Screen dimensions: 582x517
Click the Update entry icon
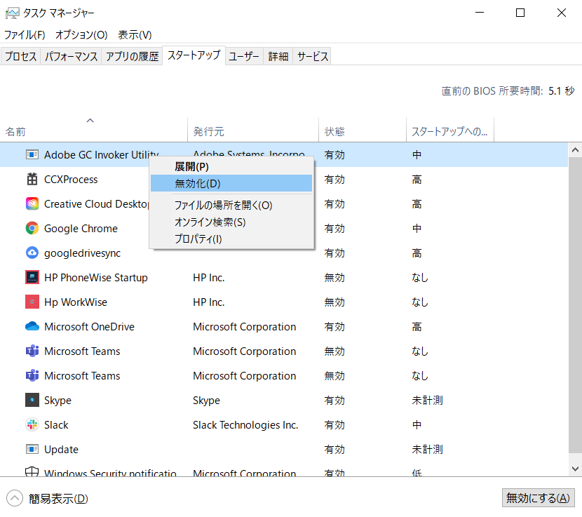[x=32, y=449]
